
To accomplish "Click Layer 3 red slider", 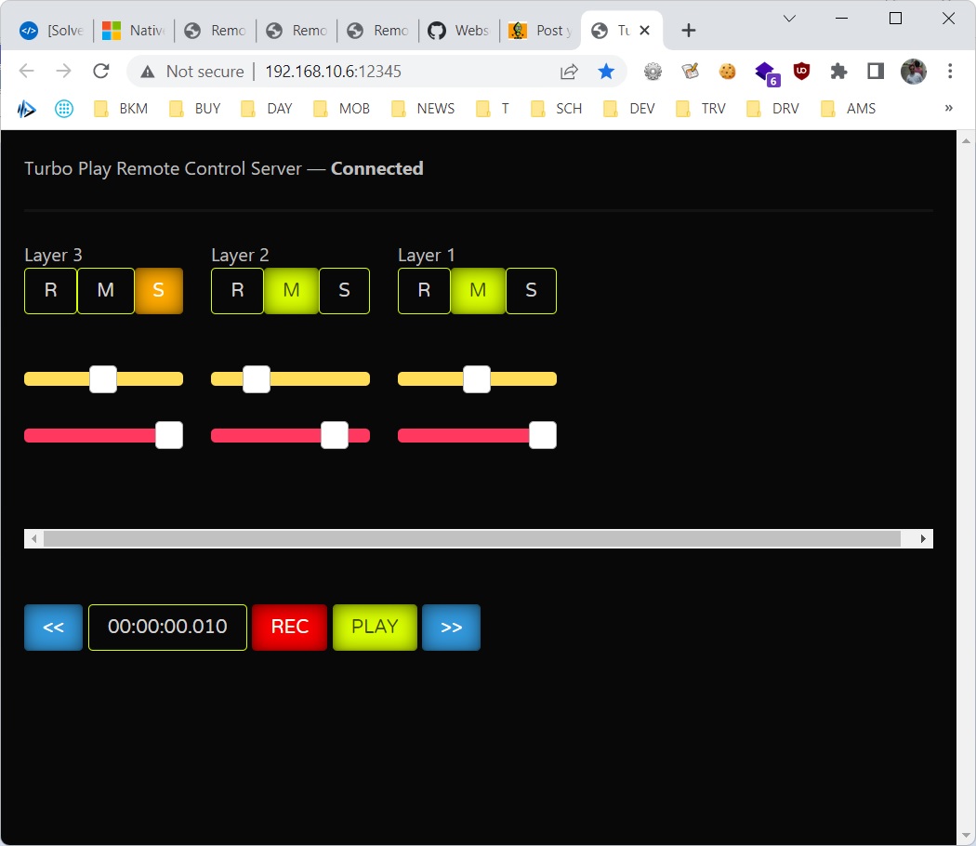I will [103, 435].
